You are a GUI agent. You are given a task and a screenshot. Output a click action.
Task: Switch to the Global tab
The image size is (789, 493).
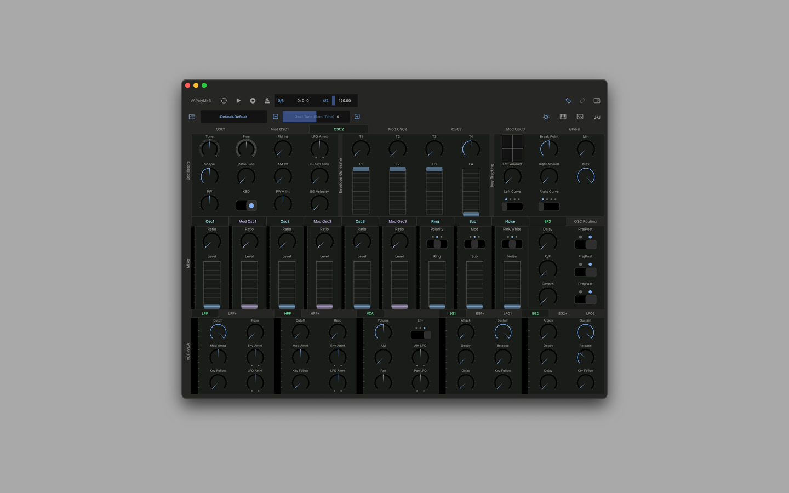(574, 129)
